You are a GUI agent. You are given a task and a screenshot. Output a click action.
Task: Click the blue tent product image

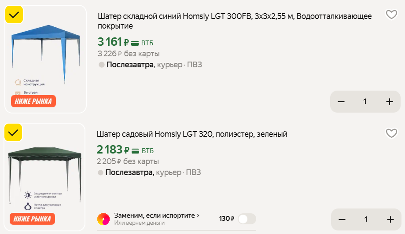tap(45, 53)
